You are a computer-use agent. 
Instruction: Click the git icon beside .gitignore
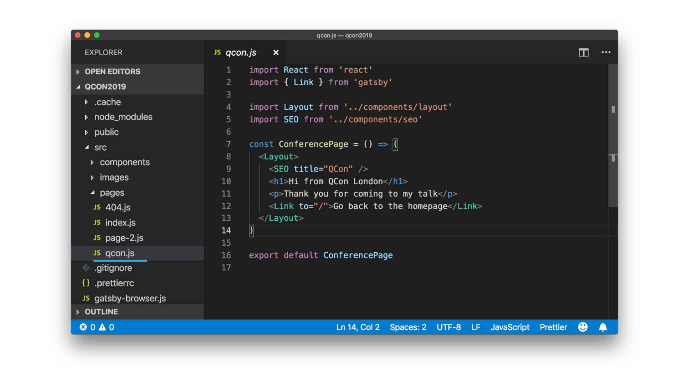86,268
